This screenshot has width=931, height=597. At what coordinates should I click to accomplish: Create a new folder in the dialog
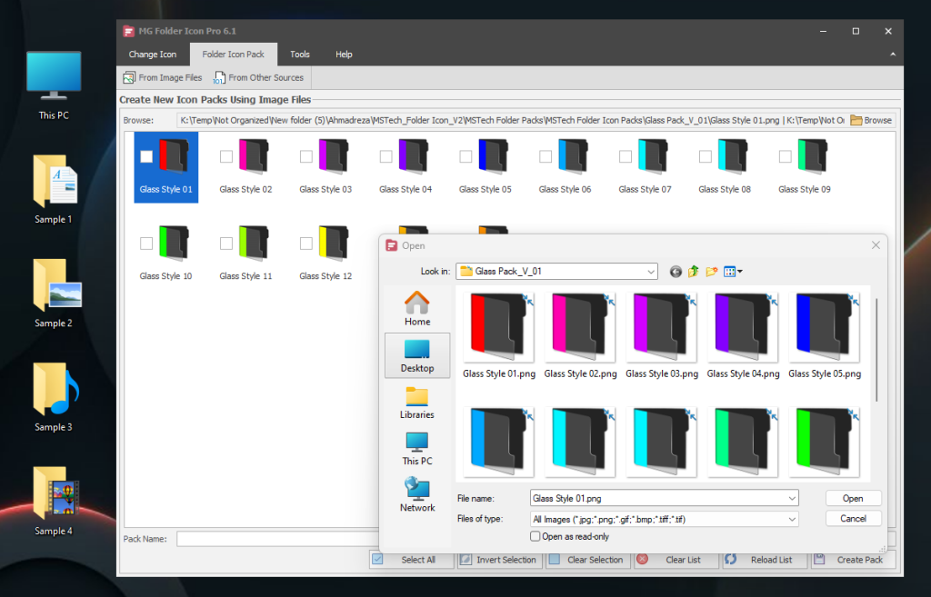click(712, 271)
